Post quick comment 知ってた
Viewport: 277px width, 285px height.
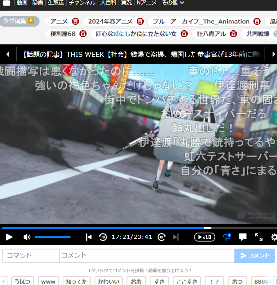pyautogui.click(x=76, y=281)
